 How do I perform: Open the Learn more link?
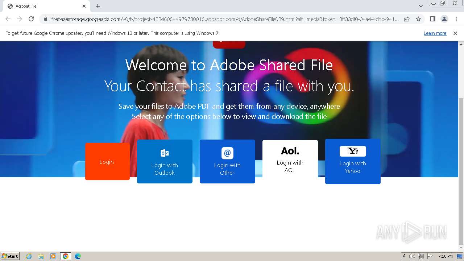435,33
